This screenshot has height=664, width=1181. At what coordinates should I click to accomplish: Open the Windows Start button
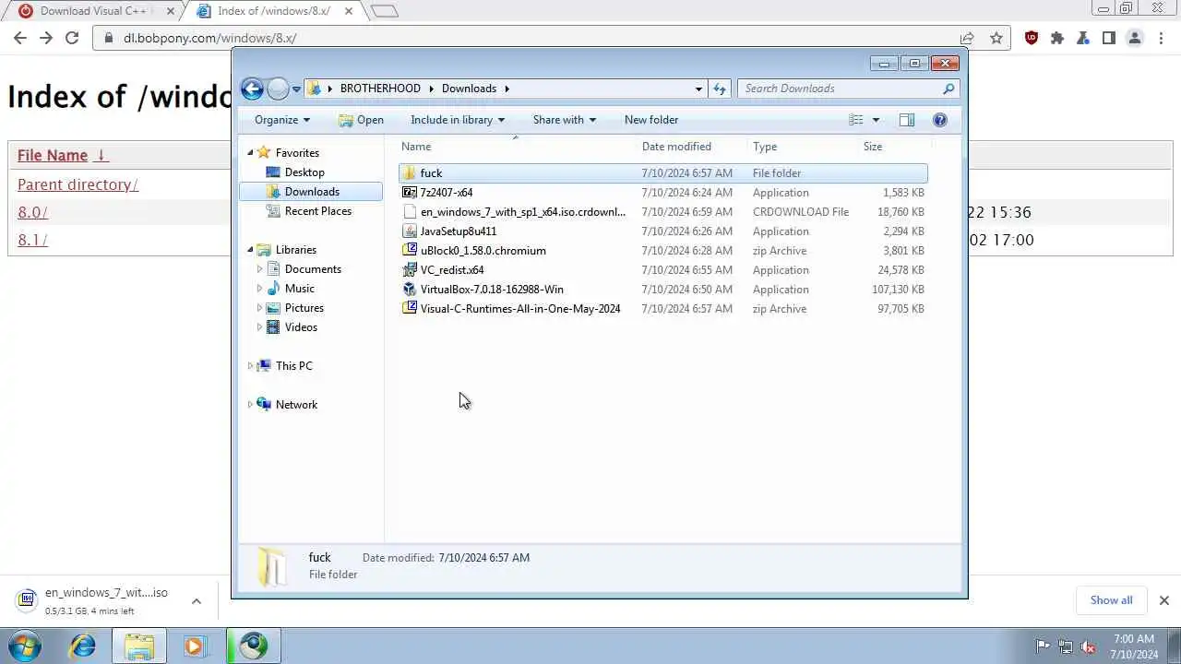pos(25,646)
